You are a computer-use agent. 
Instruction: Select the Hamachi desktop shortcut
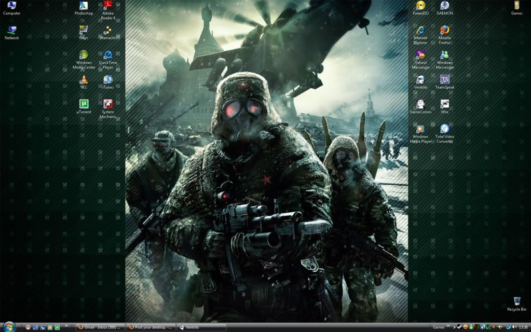click(x=107, y=30)
